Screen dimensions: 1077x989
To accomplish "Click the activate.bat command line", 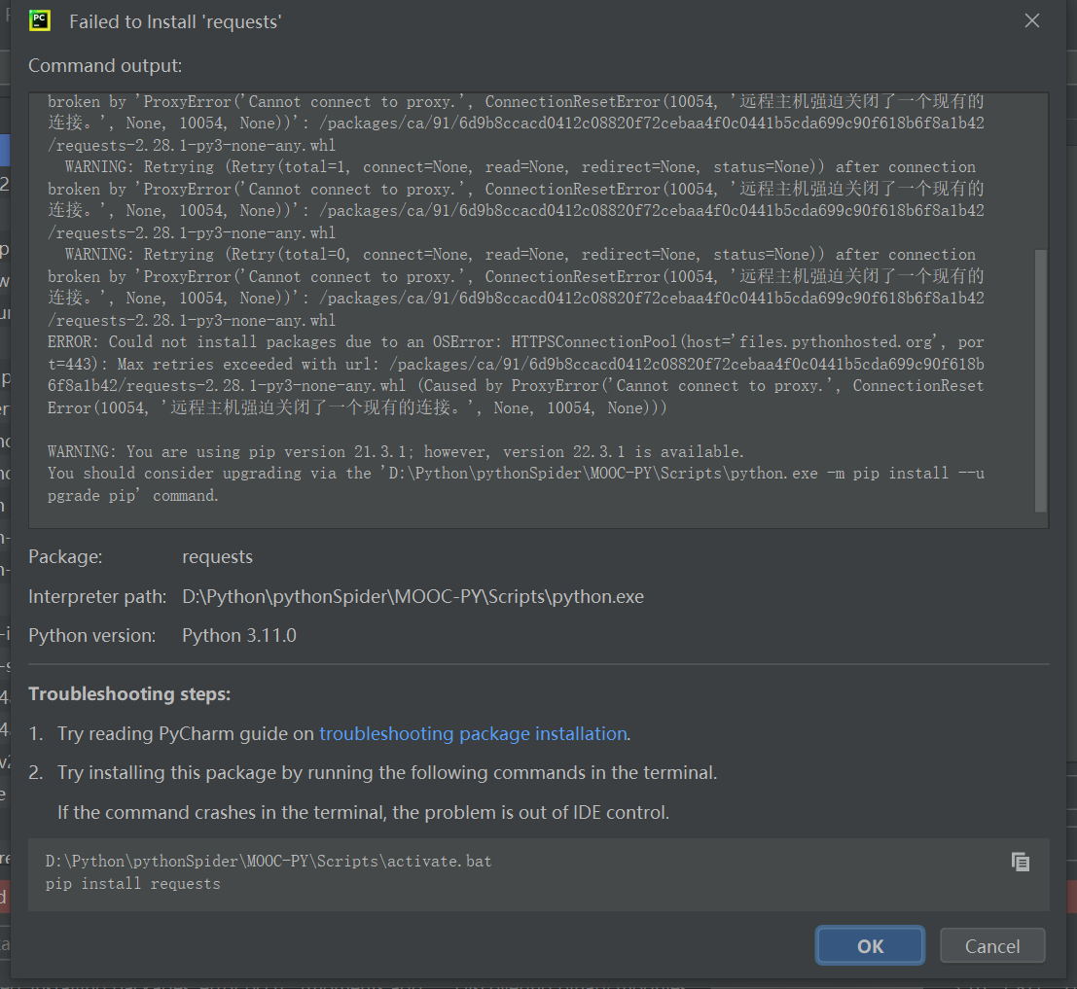I will (x=269, y=862).
